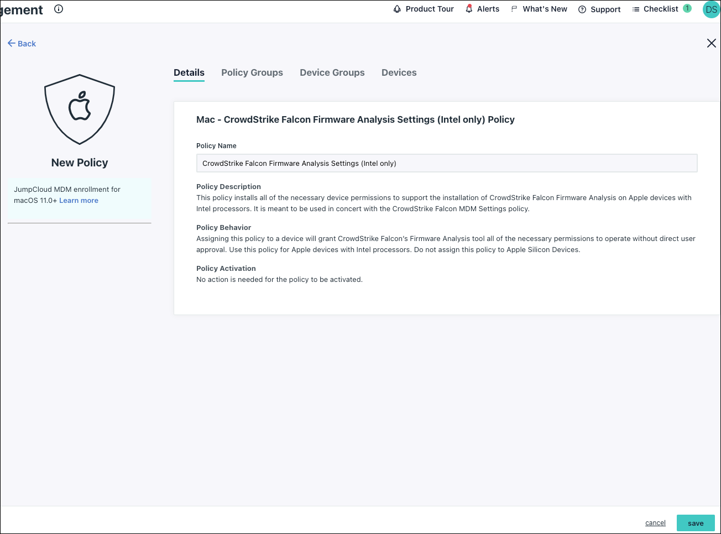Click the green circle on the checklist indicator
The width and height of the screenshot is (721, 534).
pos(686,9)
